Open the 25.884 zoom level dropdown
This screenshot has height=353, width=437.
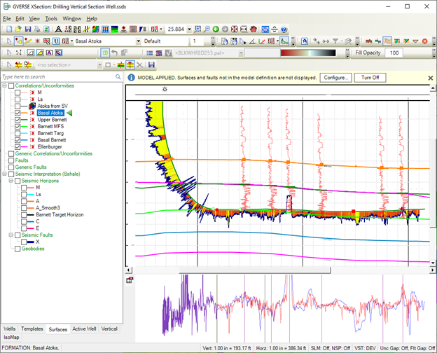[190, 29]
